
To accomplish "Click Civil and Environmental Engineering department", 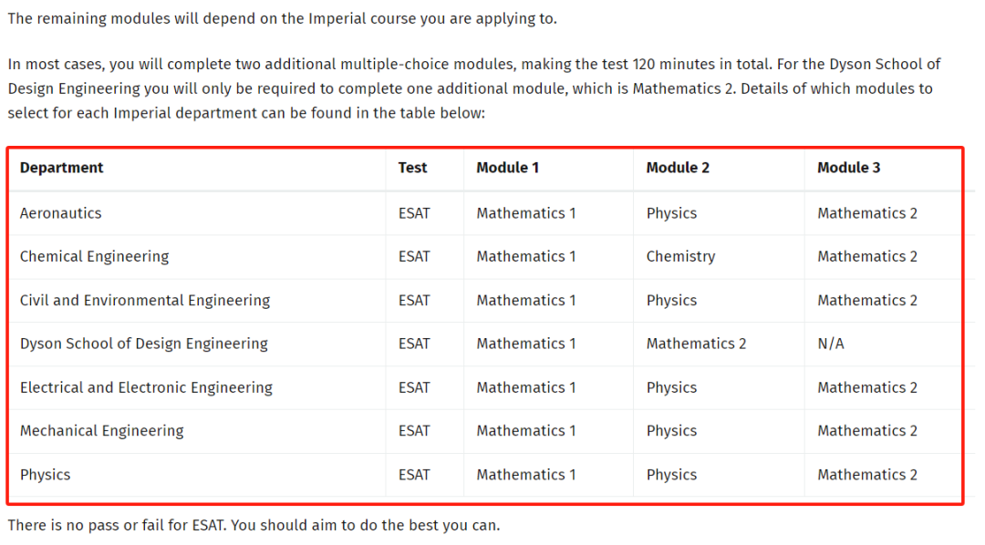I will (x=145, y=301).
